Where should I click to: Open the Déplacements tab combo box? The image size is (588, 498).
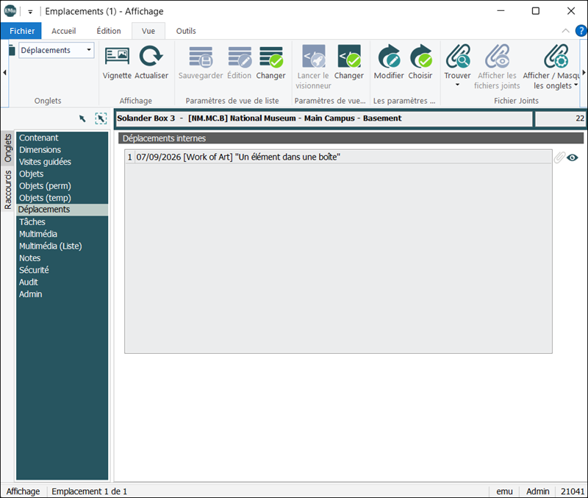click(57, 50)
